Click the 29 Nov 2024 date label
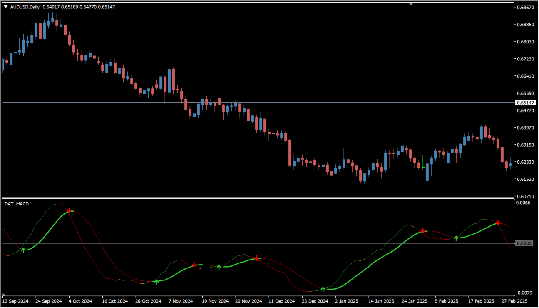This screenshot has height=308, width=539. click(248, 301)
